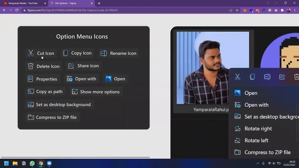Click the Compress to ZIP file icon in left panel
This screenshot has width=299, height=168.
pyautogui.click(x=31, y=117)
